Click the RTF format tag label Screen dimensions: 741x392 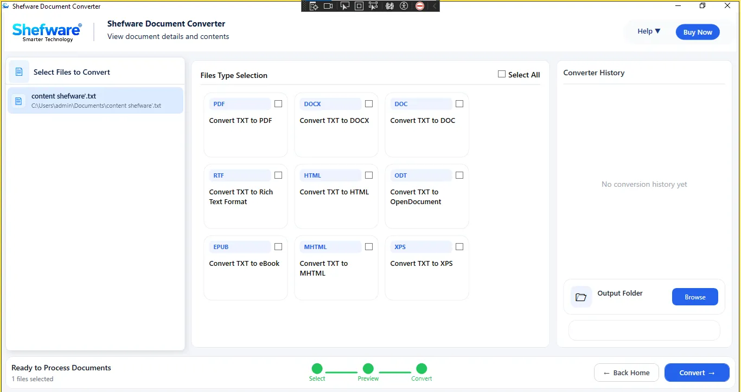tap(240, 175)
